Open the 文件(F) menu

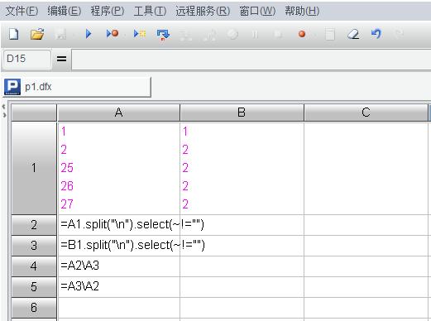point(22,11)
